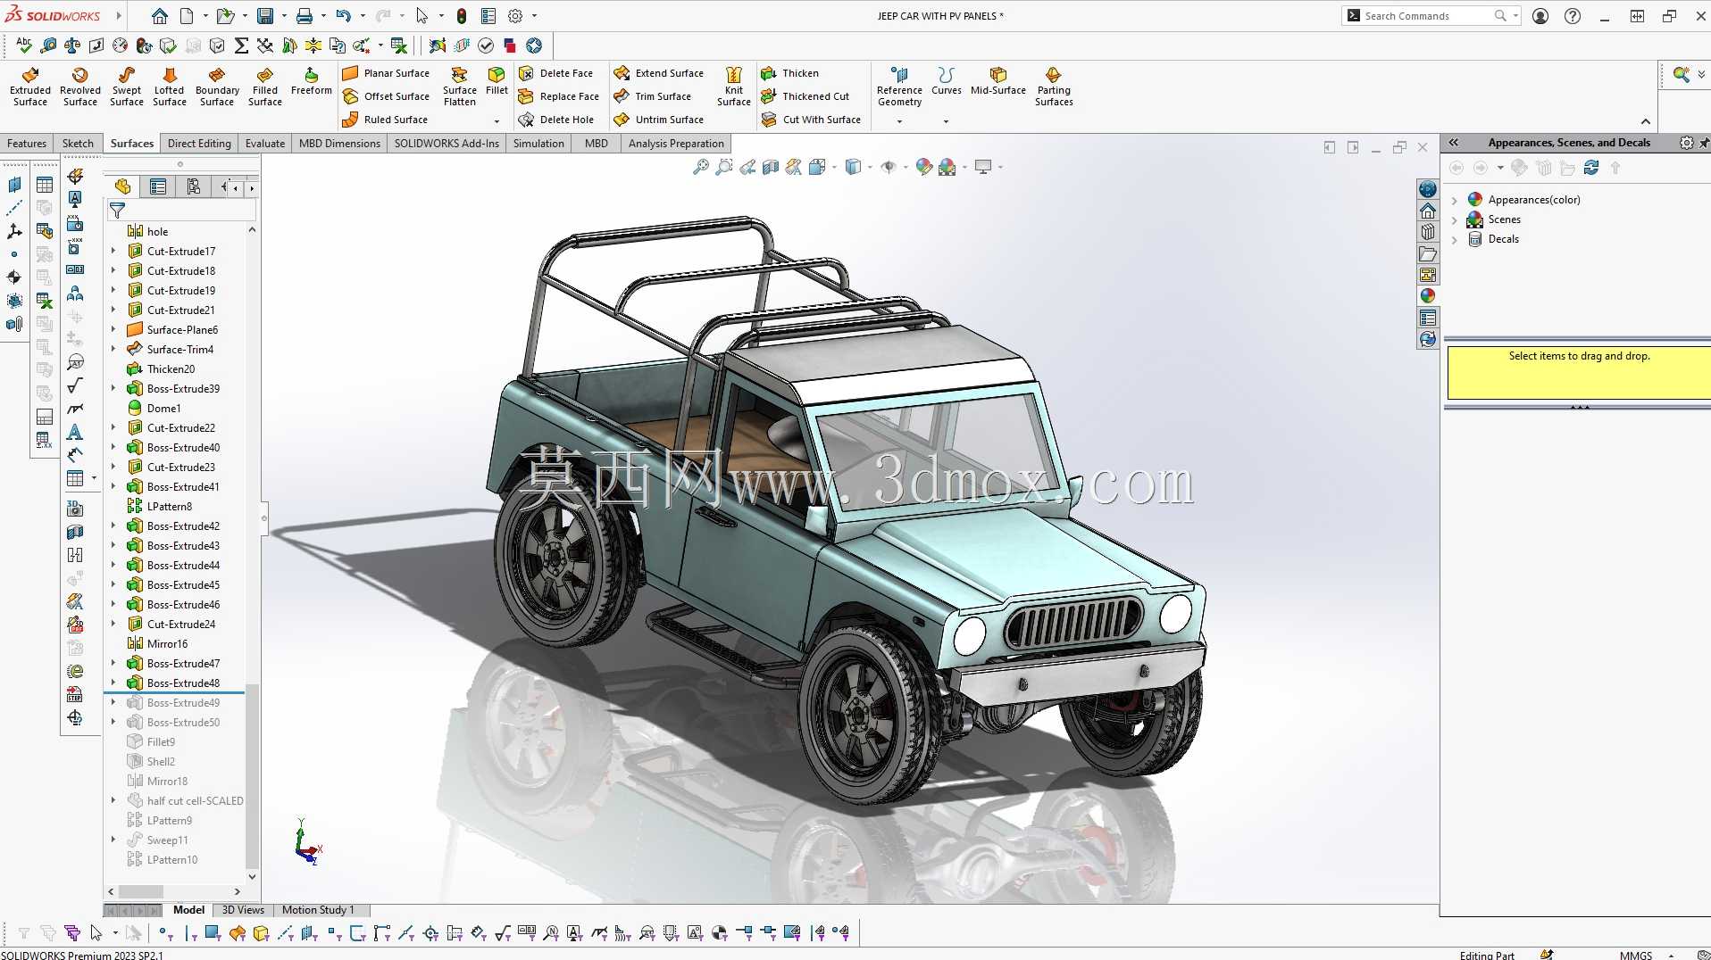Expand the half cut cell-SCALED feature

[113, 800]
